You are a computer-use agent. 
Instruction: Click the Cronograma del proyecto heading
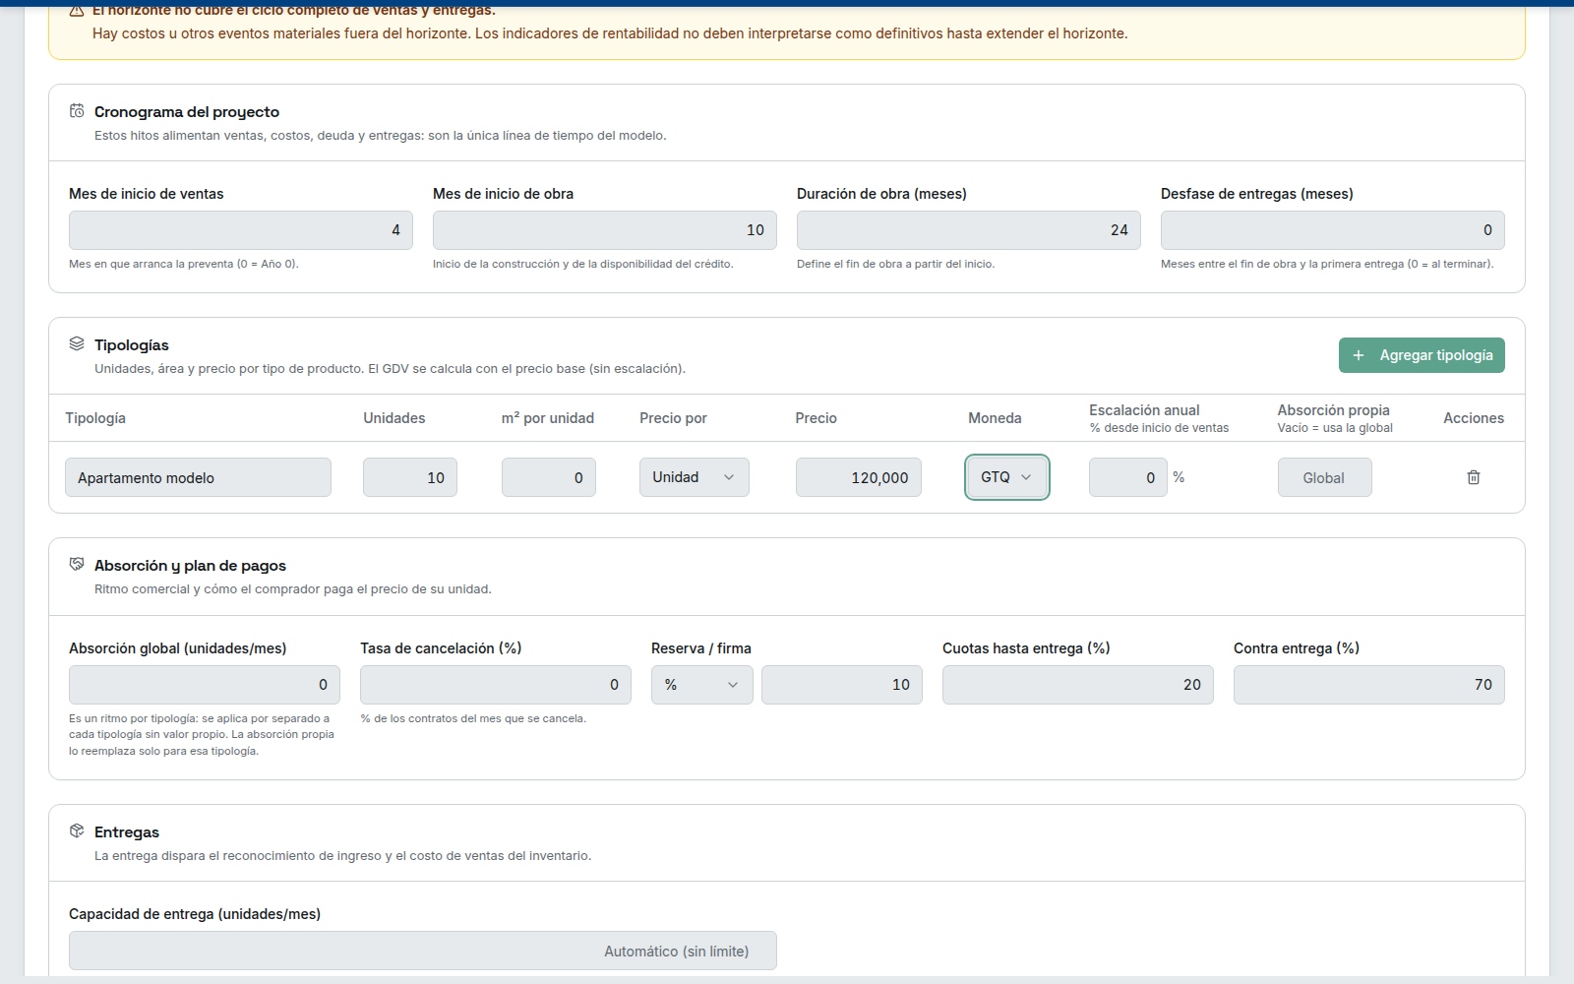click(187, 112)
